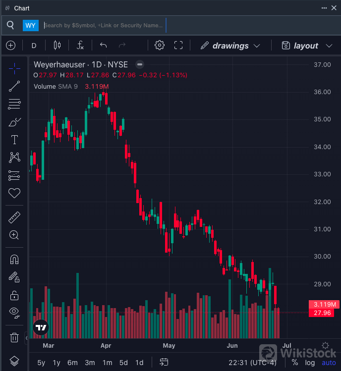Viewport: 341px width, 371px height.
Task: Select the Fibonacci retracement tool
Action: [14, 104]
